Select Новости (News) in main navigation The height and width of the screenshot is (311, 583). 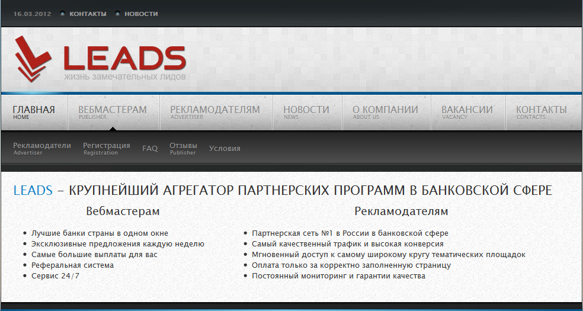click(306, 113)
